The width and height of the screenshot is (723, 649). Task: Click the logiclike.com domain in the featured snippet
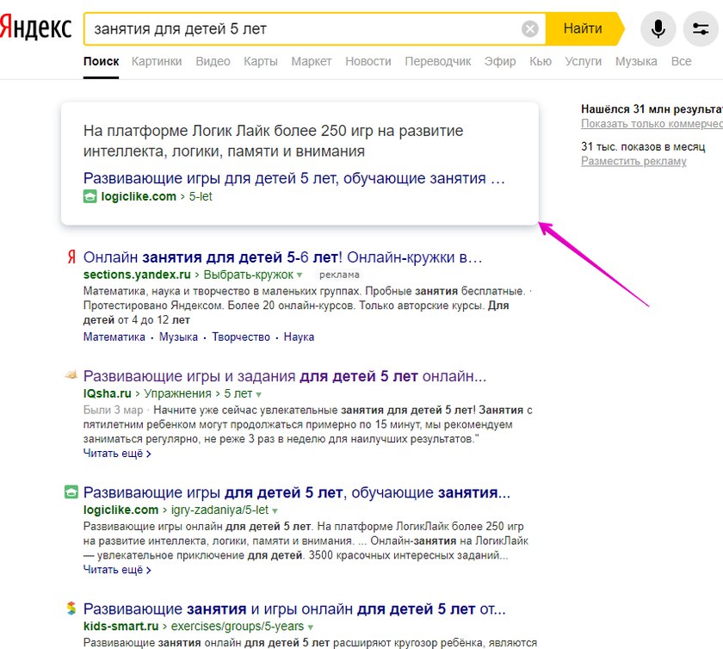point(139,196)
